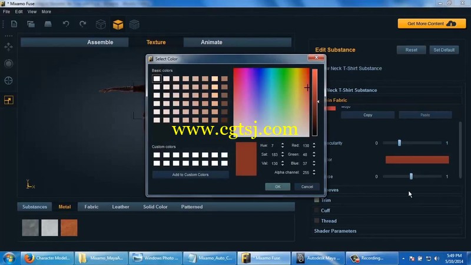Screen dimensions: 471x265
Task: Click Add to Custom Colors
Action: (190, 174)
